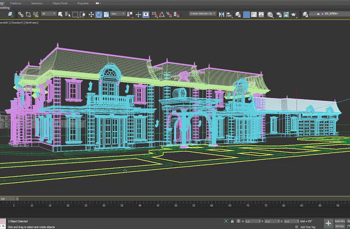Click the X coordinate spinner arrows
The height and width of the screenshot is (229, 350).
pyautogui.click(x=260, y=222)
